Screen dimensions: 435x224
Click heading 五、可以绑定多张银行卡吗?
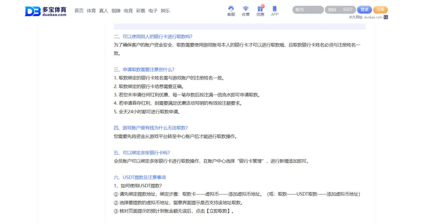tap(142, 153)
